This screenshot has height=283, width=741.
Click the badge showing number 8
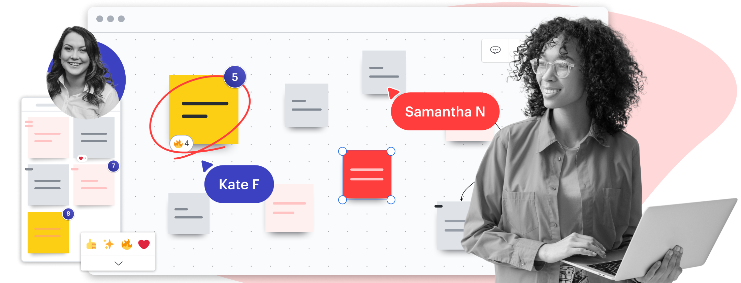(68, 214)
